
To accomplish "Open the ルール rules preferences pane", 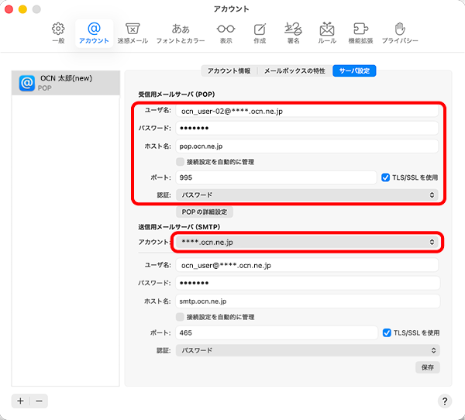I will [327, 33].
